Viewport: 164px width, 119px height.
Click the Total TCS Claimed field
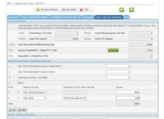pyautogui.click(x=141, y=39)
